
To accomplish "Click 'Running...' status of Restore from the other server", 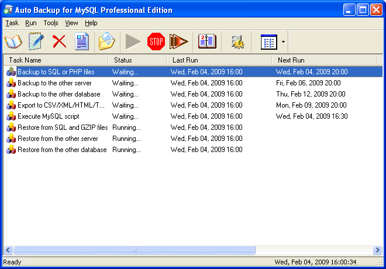I will click(126, 139).
